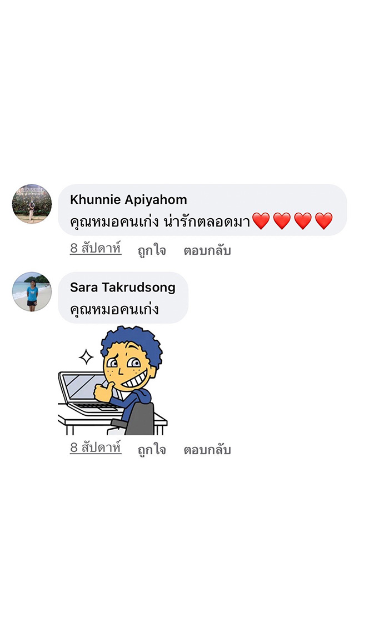389x644 pixels.
Task: Reply to Khunnie's comment via ตอบกลับ
Action: pyautogui.click(x=207, y=250)
